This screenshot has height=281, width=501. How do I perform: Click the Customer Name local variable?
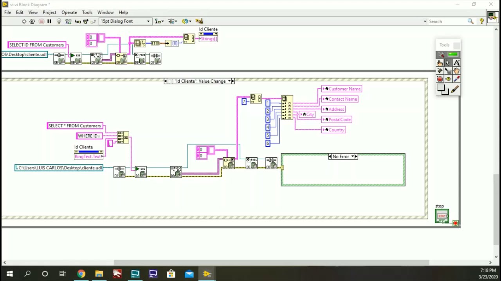click(x=342, y=89)
